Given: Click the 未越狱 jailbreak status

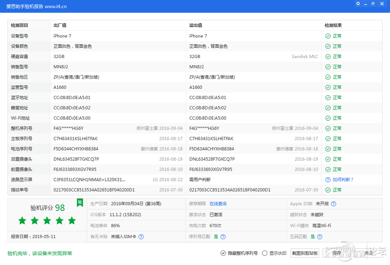Looking at the screenshot, I should [x=317, y=214].
